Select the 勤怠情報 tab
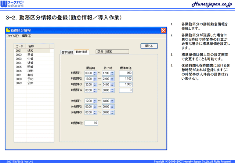Screen dimensions: 235x163 (x=82, y=52)
